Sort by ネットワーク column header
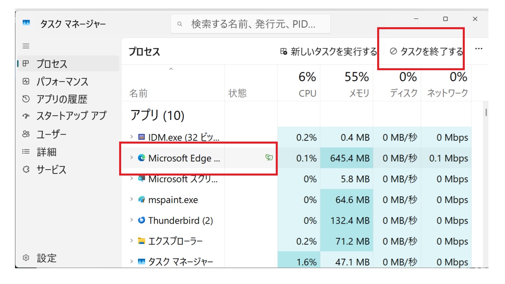This screenshot has height=284, width=505. pyautogui.click(x=446, y=83)
